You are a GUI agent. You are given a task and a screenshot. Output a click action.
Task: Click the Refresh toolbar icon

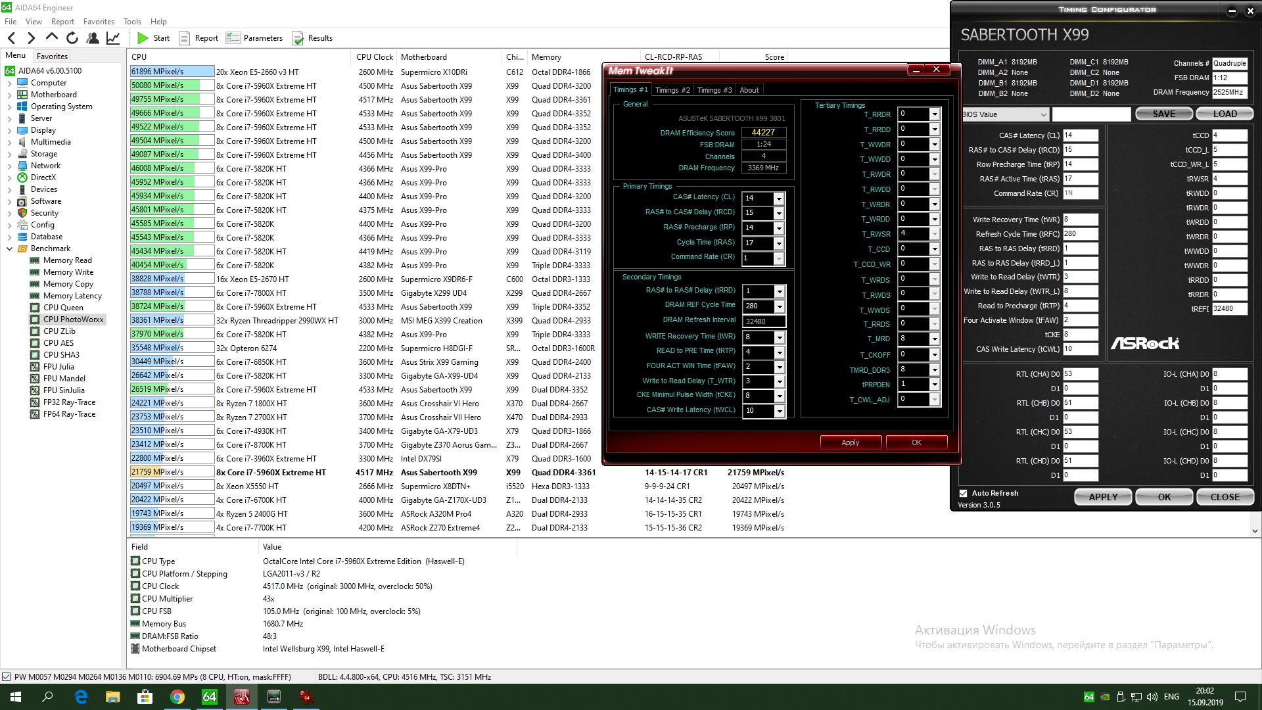(72, 38)
